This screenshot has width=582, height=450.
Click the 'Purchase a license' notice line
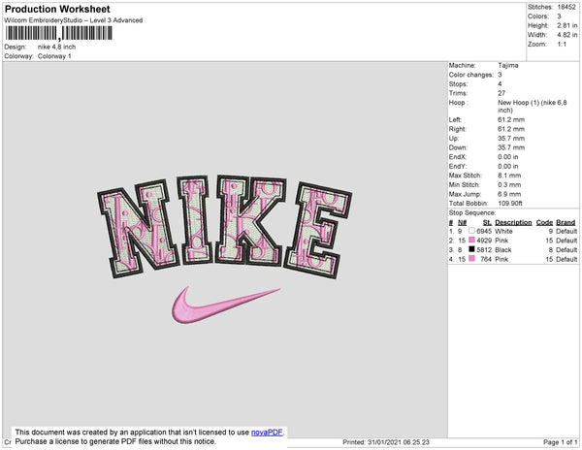(115, 441)
